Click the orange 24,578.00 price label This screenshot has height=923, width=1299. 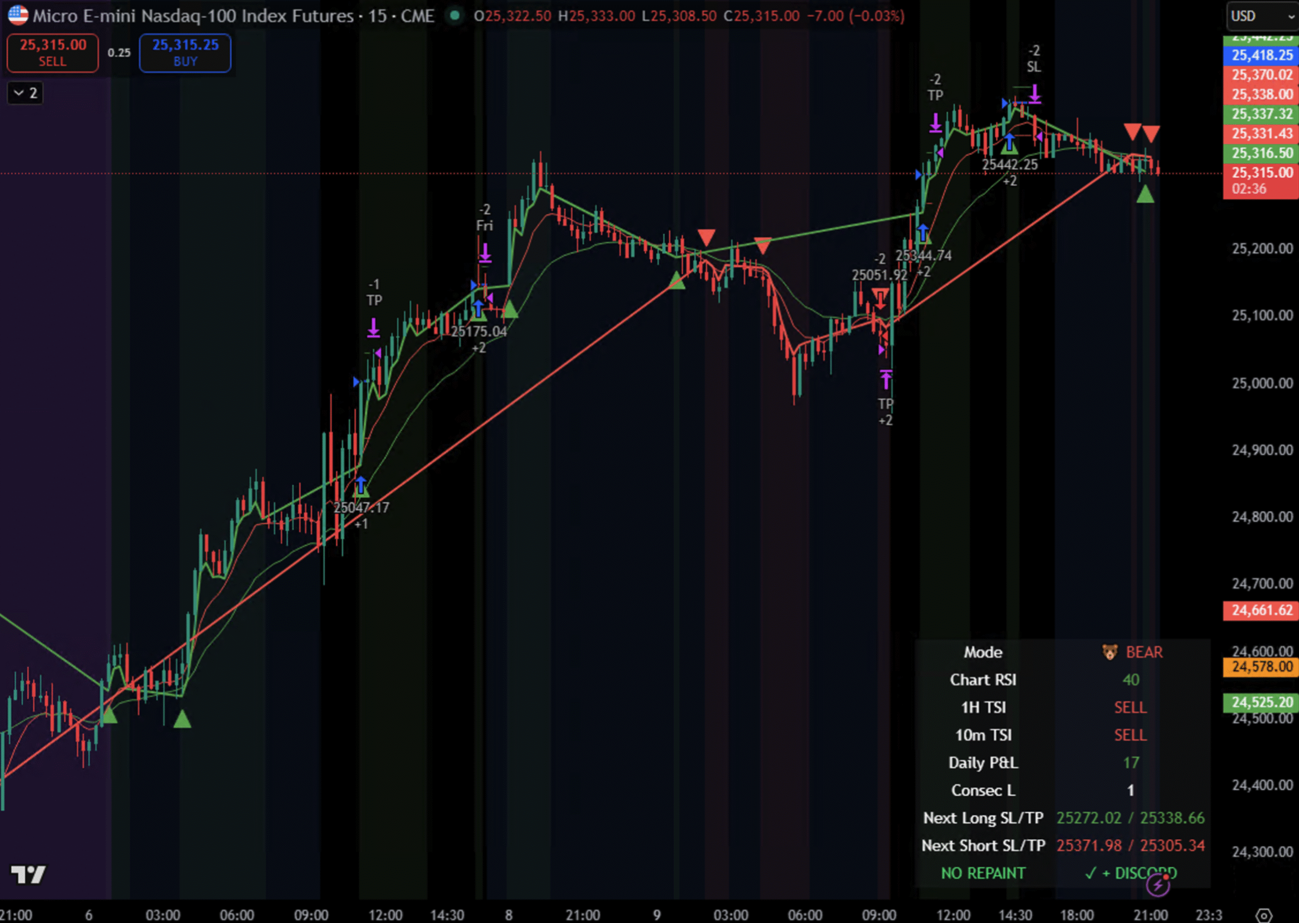click(1261, 667)
